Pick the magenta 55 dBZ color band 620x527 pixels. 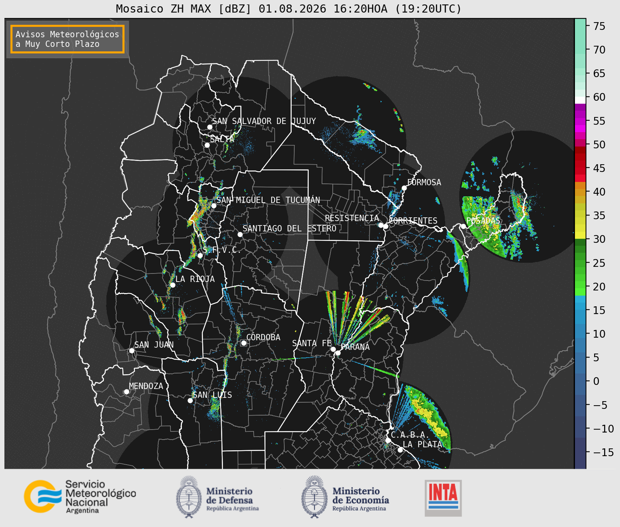click(x=580, y=121)
